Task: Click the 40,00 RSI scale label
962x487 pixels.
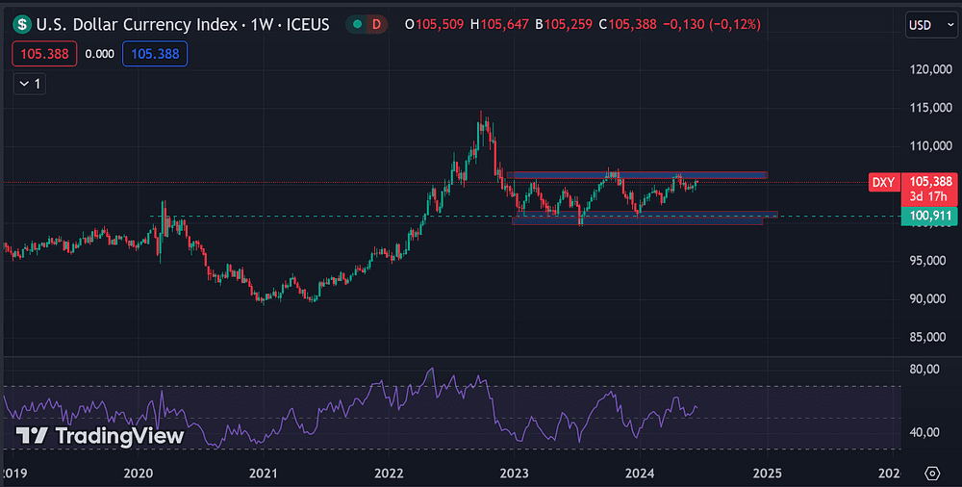Action: [x=925, y=432]
